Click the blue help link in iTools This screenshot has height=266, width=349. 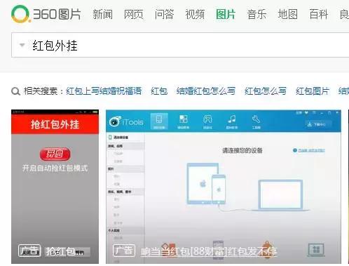point(309,150)
